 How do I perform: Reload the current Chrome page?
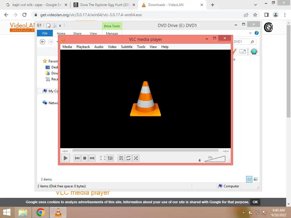pyautogui.click(x=24, y=15)
